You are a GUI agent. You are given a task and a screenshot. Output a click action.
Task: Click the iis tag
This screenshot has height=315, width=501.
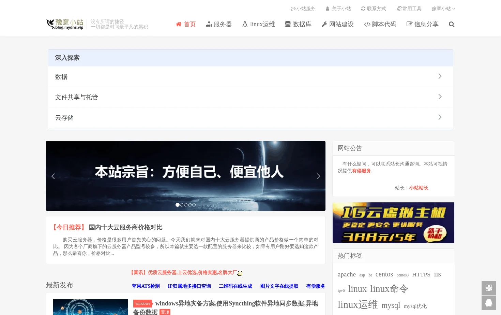click(438, 274)
